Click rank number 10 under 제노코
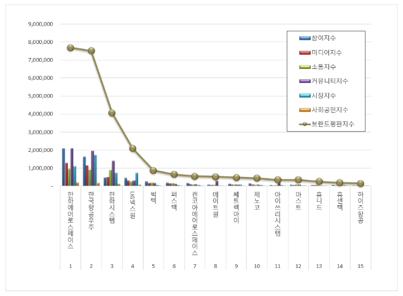 (257, 266)
